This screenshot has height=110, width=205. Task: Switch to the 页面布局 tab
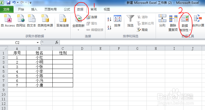[50, 9]
